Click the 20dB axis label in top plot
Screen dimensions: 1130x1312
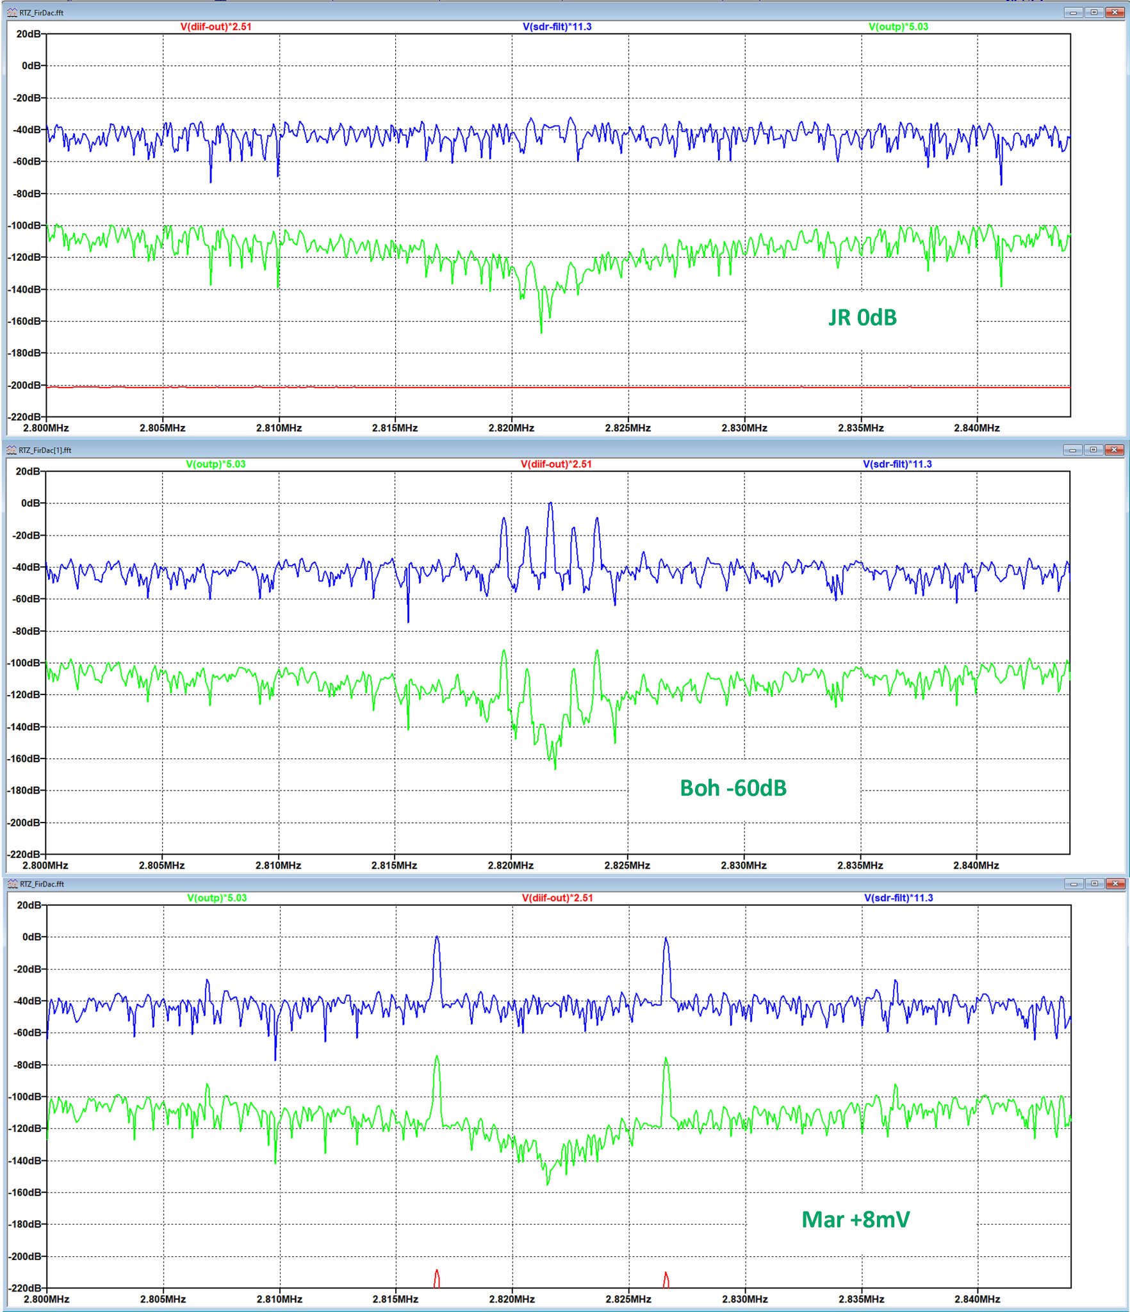[x=29, y=34]
